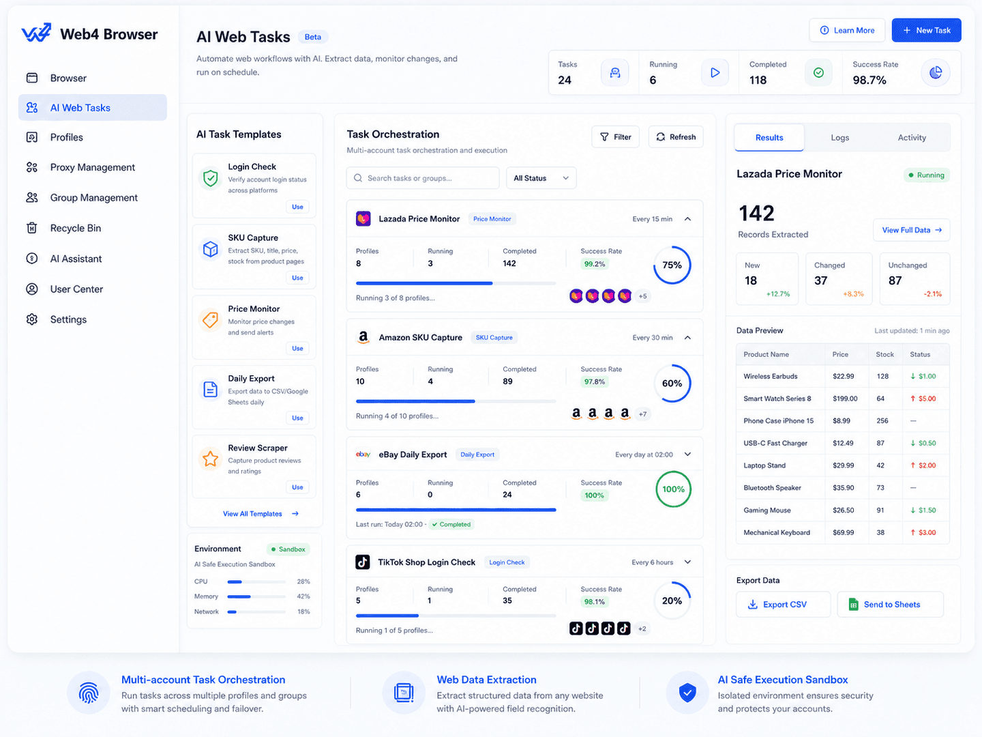The height and width of the screenshot is (737, 982).
Task: Switch to the Results tab
Action: pos(769,138)
